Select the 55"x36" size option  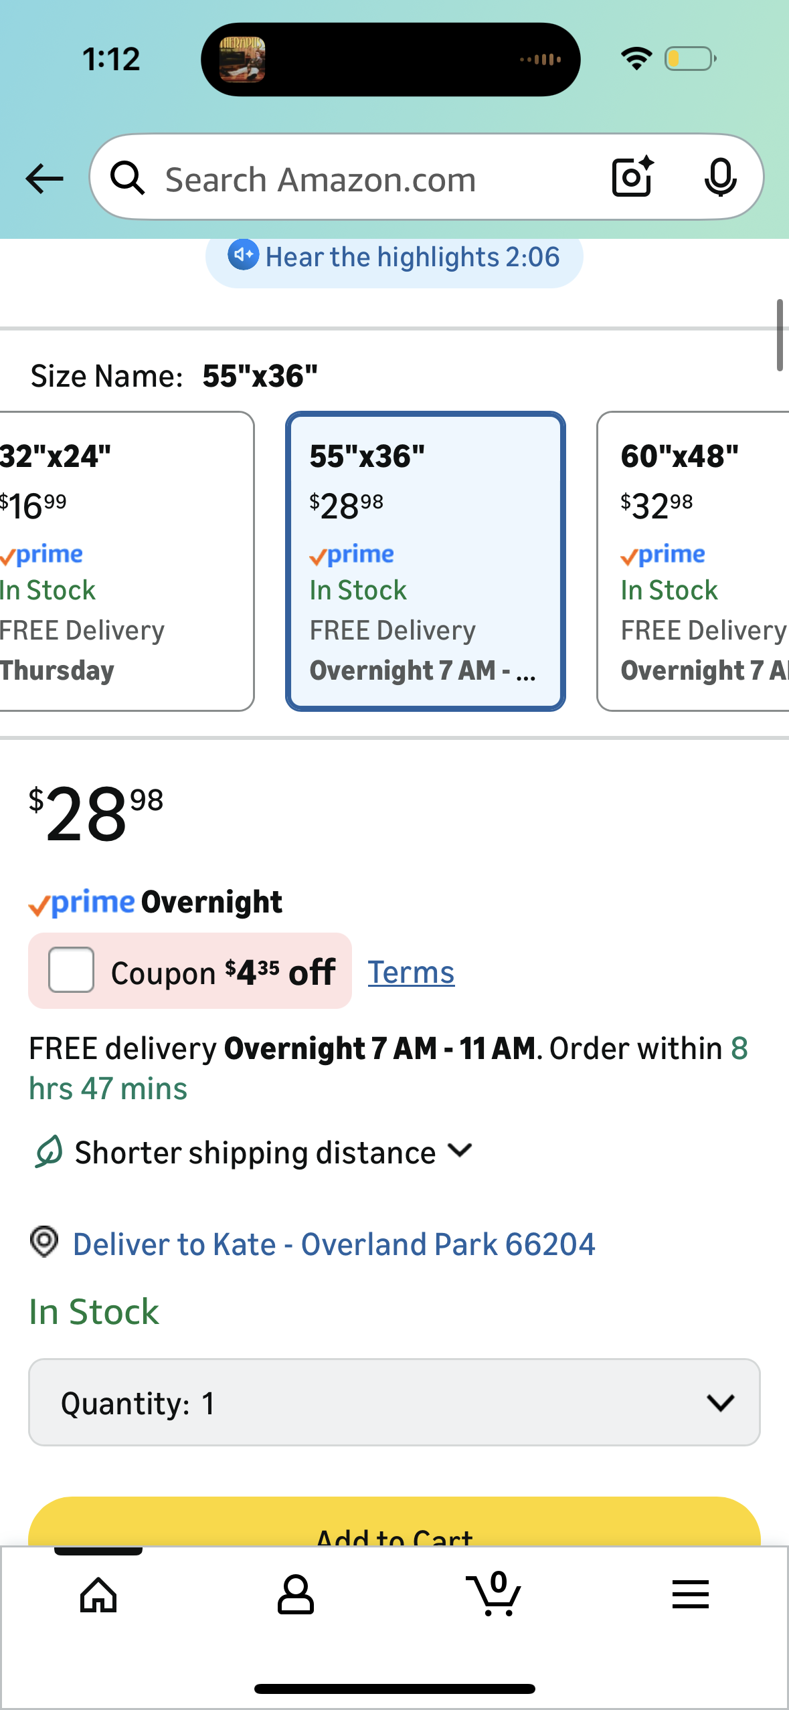point(426,561)
